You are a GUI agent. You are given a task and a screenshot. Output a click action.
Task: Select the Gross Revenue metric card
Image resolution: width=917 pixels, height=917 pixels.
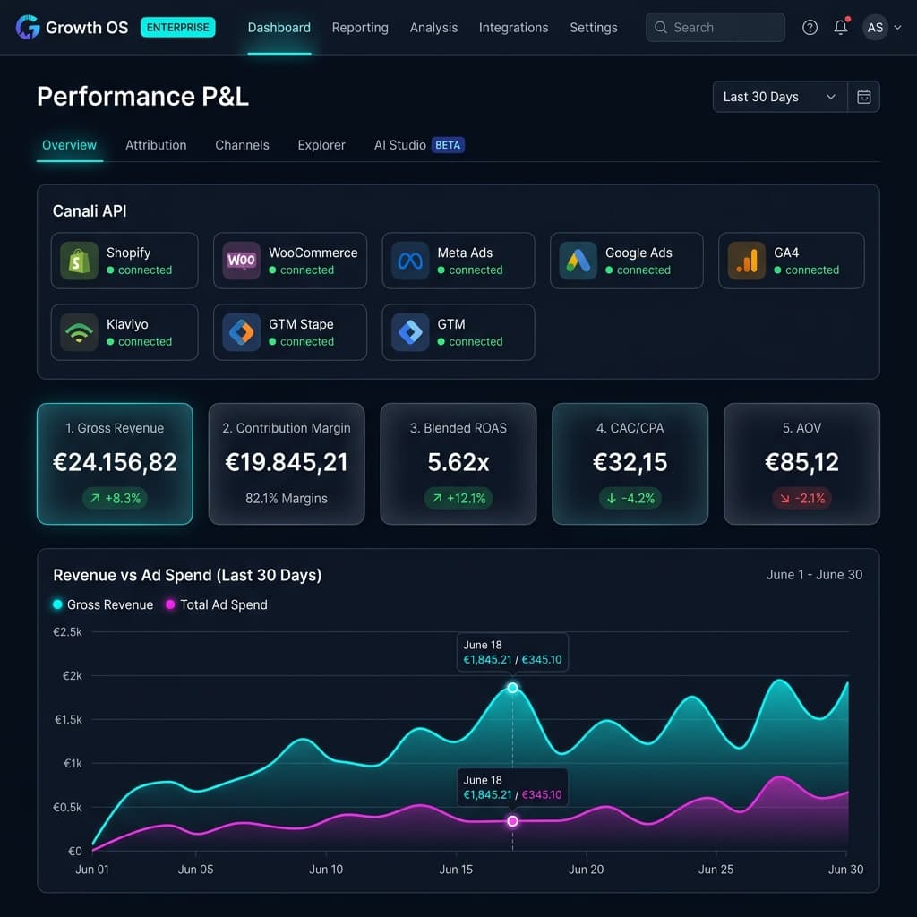(x=115, y=464)
